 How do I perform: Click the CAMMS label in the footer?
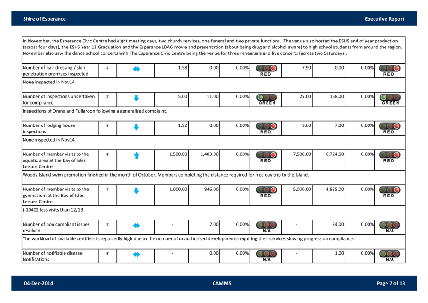coord(219,283)
